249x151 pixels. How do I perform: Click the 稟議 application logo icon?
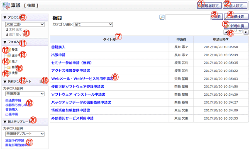pyautogui.click(x=5, y=5)
